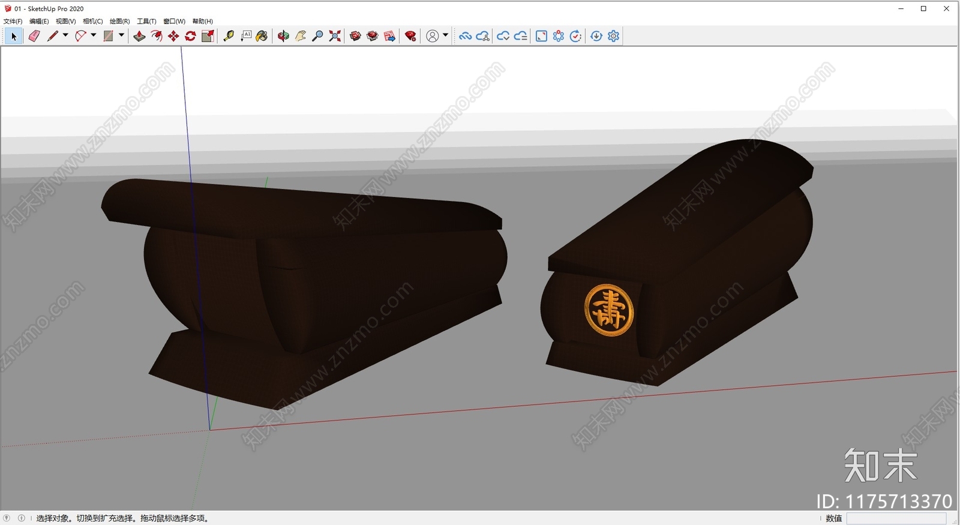Activate the Rotate tool

tap(191, 37)
